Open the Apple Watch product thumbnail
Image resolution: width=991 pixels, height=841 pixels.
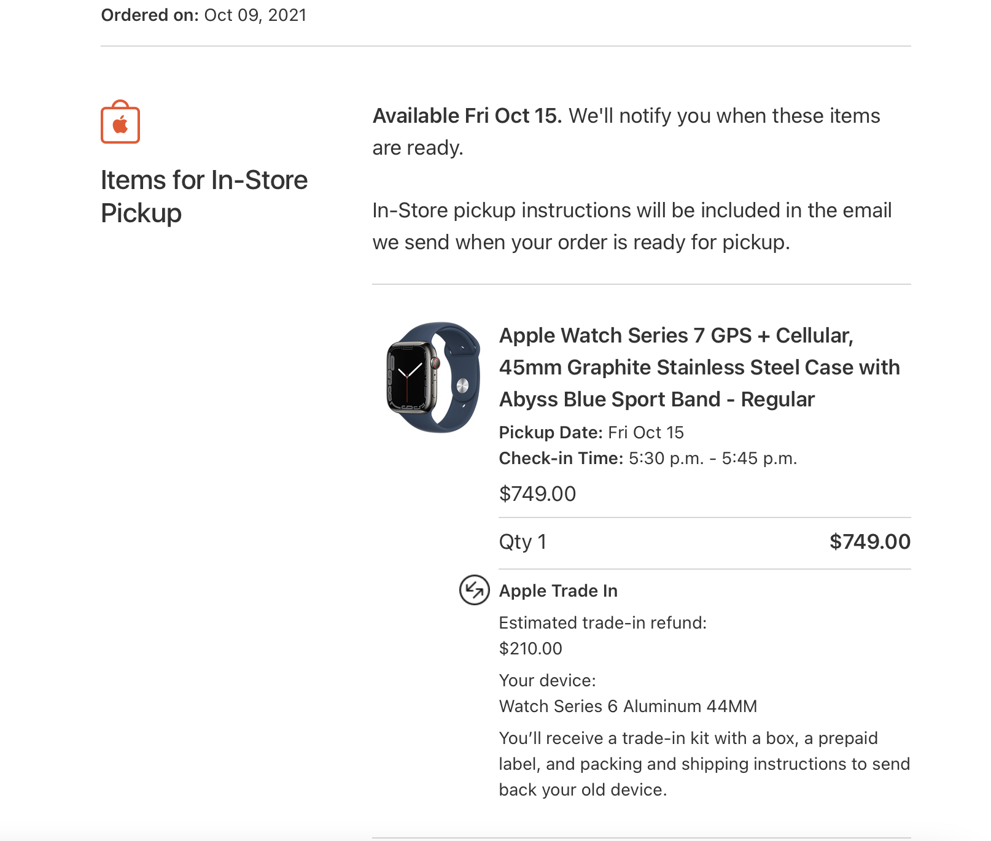point(433,377)
